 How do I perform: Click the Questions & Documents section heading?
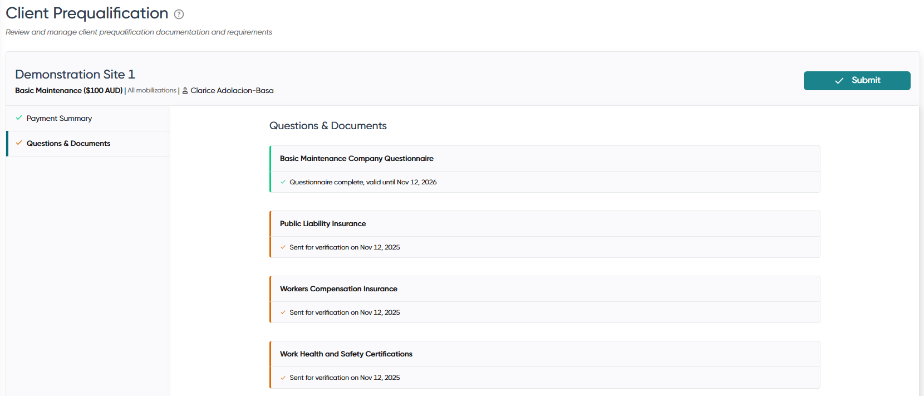coord(328,126)
